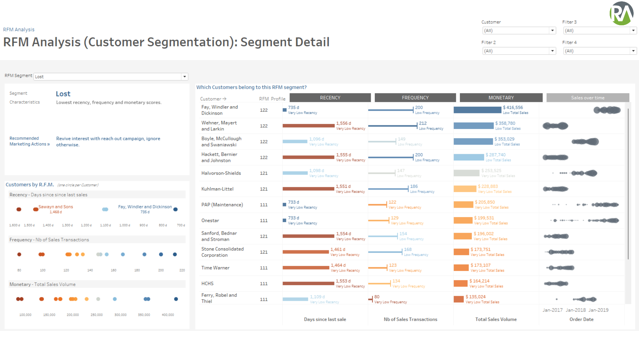Open the RFM Analysis breadcrumb link
Image resolution: width=639 pixels, height=359 pixels.
pos(18,29)
